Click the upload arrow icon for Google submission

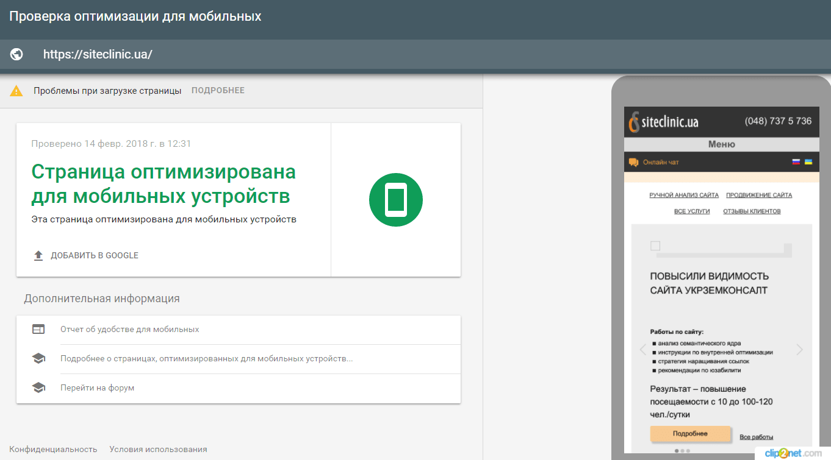(38, 255)
